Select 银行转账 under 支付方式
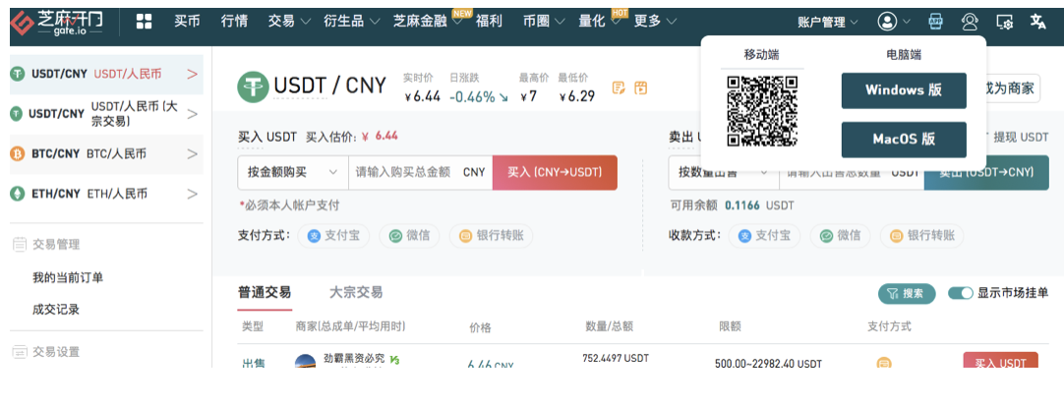1064x407 pixels. click(492, 236)
